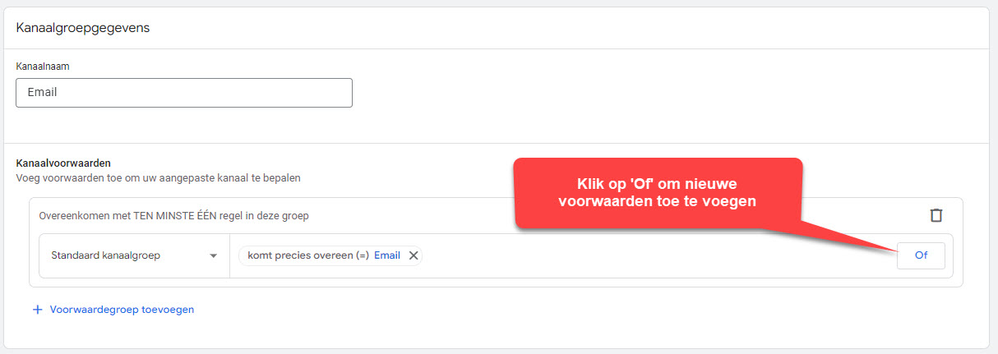
Task: Click the 'Of' button to add condition
Action: (921, 255)
